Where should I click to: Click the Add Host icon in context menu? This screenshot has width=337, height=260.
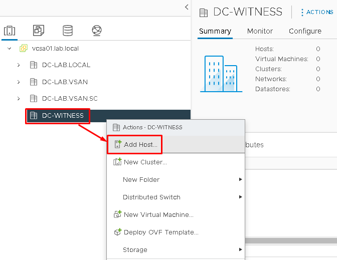[x=118, y=145]
